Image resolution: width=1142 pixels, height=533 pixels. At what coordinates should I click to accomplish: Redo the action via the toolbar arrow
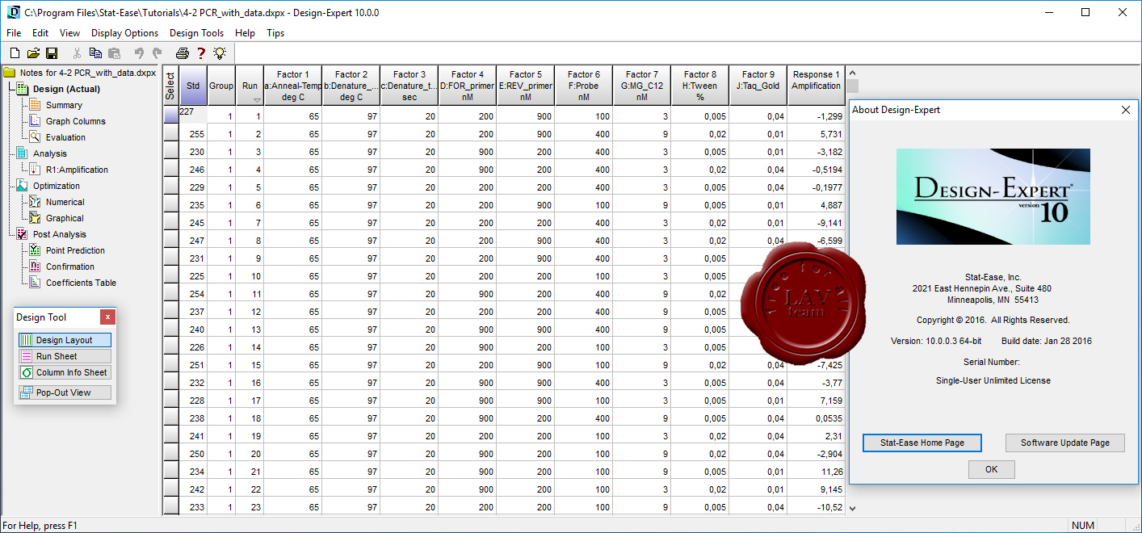[157, 53]
